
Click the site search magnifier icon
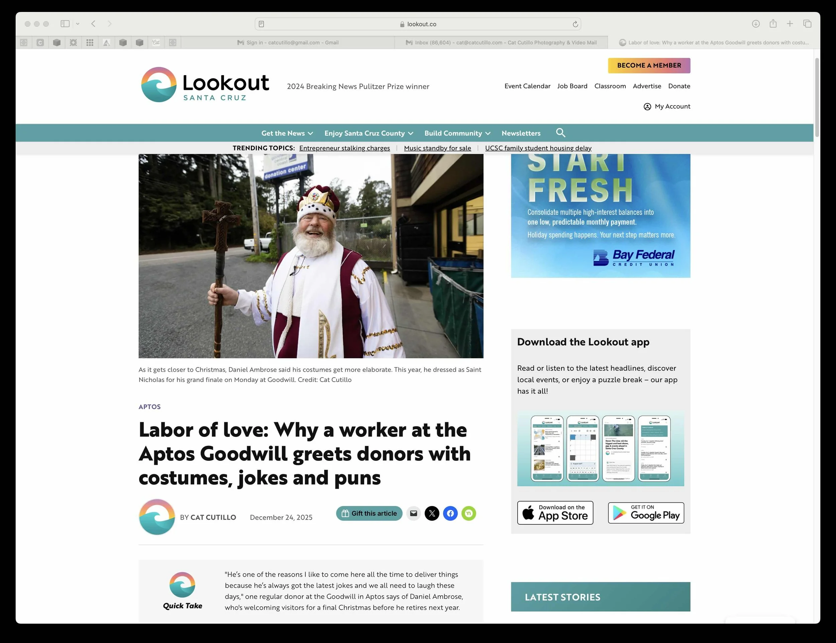pyautogui.click(x=560, y=133)
